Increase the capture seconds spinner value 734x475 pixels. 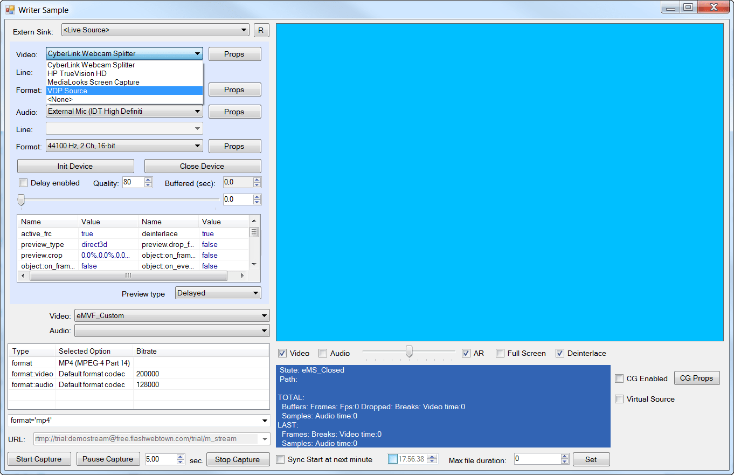pos(181,456)
